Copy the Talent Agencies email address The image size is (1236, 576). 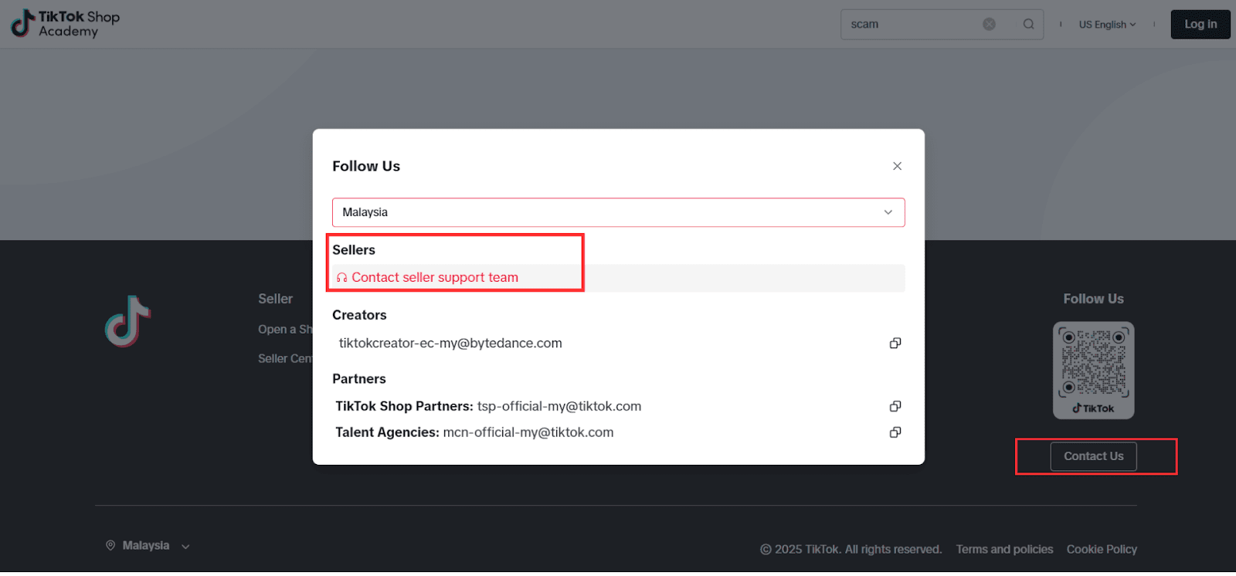pyautogui.click(x=895, y=432)
